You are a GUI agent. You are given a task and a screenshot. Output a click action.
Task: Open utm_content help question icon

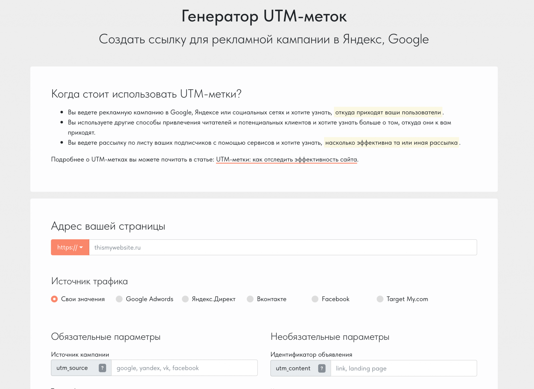point(322,368)
